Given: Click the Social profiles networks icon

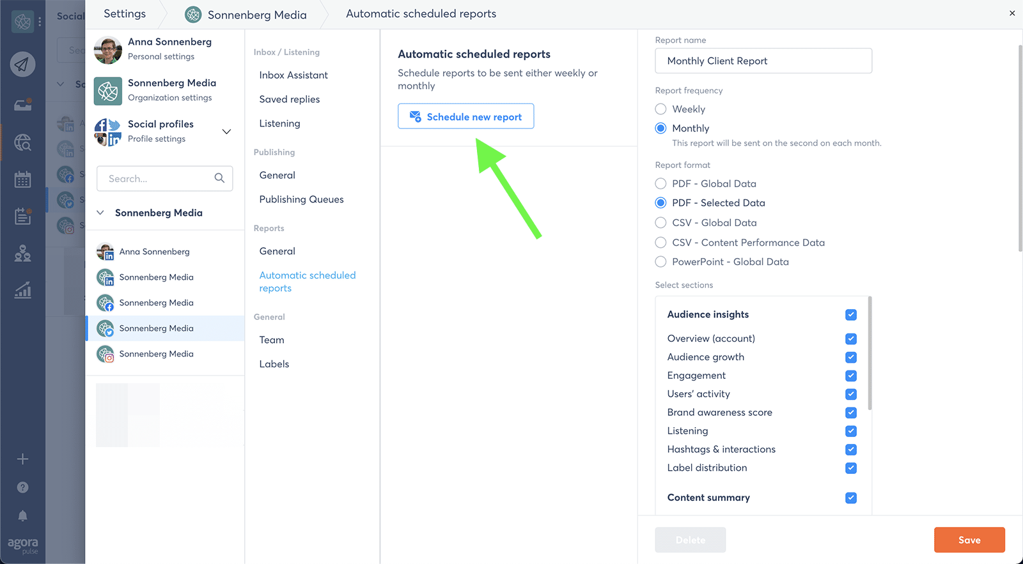Looking at the screenshot, I should 107,132.
